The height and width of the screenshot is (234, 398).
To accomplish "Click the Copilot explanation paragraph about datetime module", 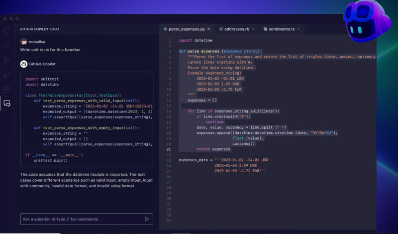I will pyautogui.click(x=86, y=180).
